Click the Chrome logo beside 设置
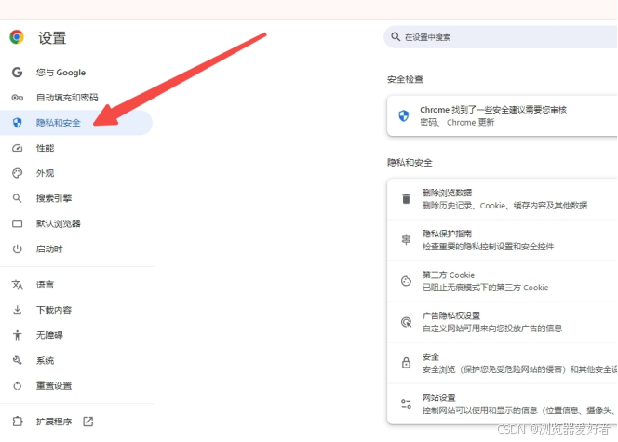The width and height of the screenshot is (618, 442). (17, 37)
